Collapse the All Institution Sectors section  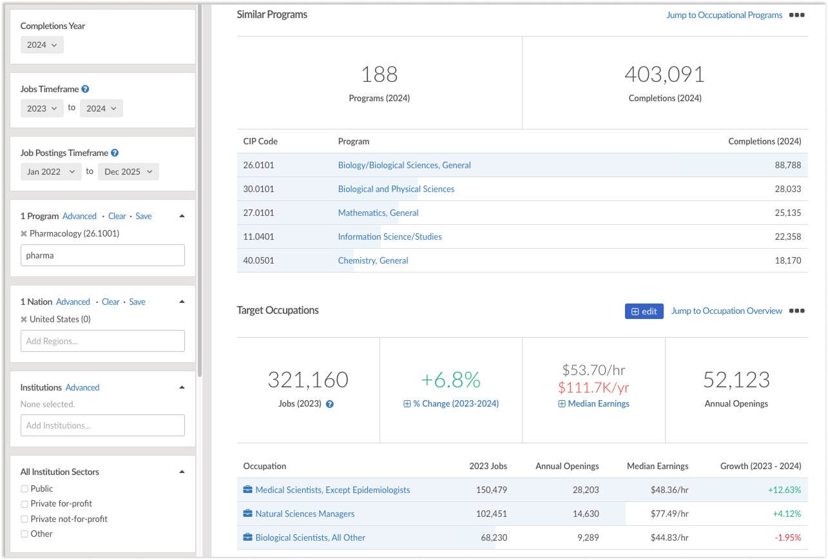182,472
